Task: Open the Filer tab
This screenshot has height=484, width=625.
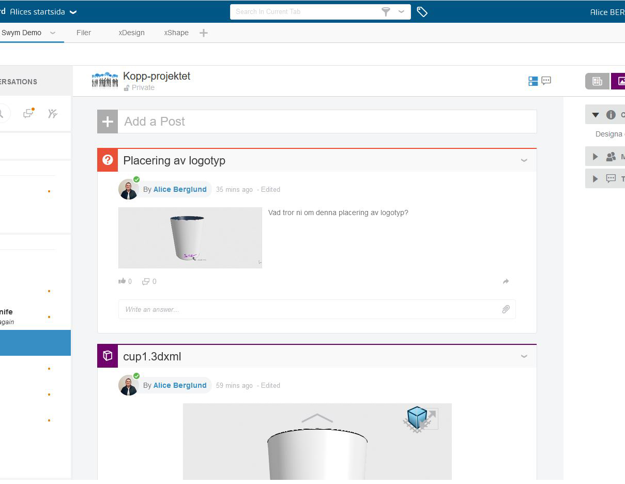Action: [x=83, y=33]
